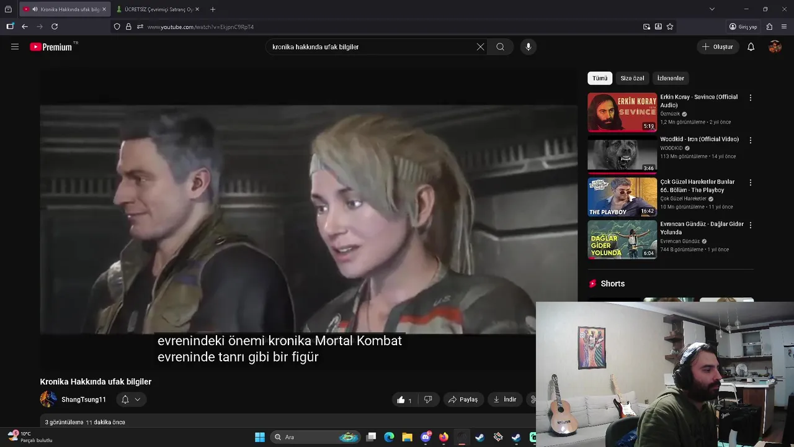The height and width of the screenshot is (447, 794).
Task: Open the Özmüzik channel name
Action: click(670, 114)
